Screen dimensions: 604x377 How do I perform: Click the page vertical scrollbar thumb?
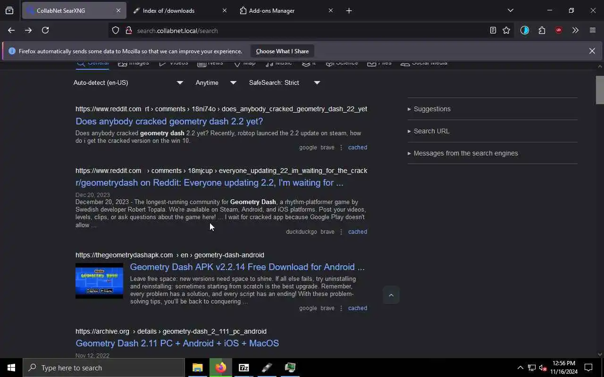[x=600, y=90]
